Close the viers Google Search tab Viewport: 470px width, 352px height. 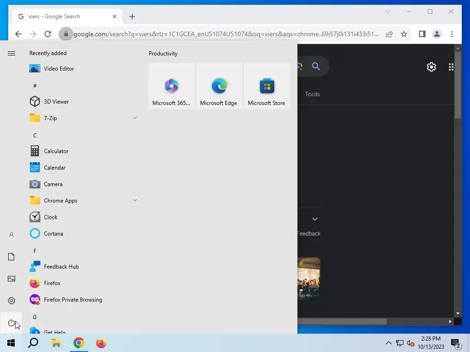point(114,16)
